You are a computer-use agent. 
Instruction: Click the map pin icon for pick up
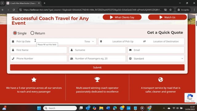click(x=101, y=41)
